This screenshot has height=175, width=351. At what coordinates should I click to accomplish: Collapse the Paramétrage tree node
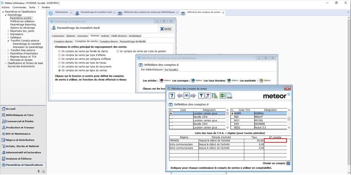[x=6, y=15]
